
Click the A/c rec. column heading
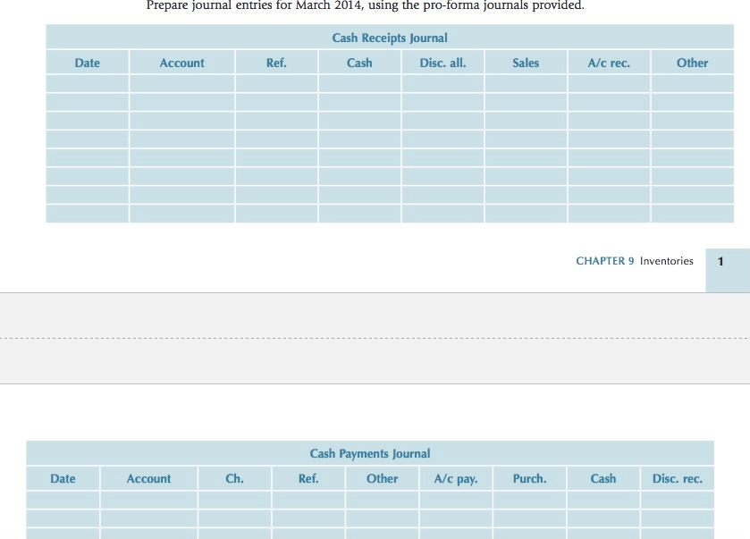[610, 63]
